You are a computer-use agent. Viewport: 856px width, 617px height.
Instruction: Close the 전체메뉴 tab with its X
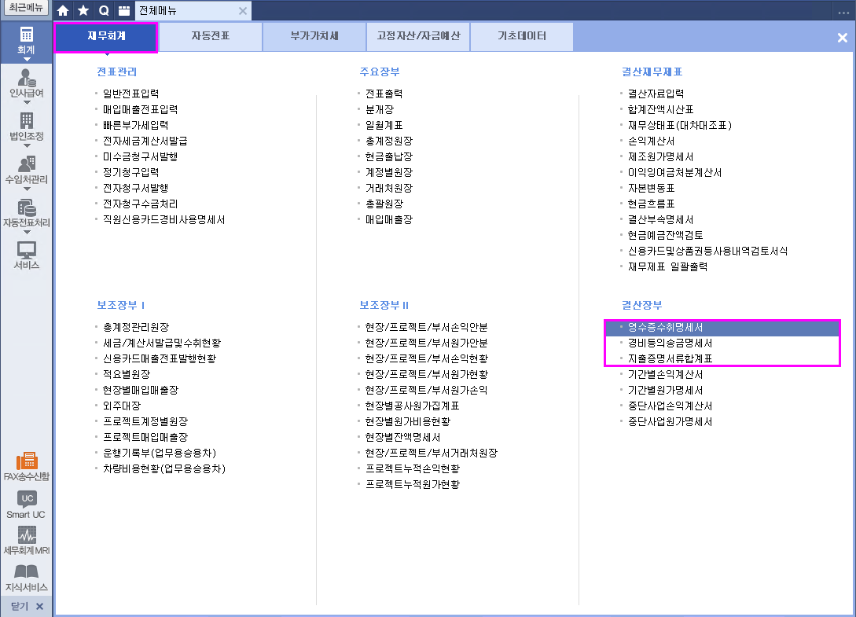click(243, 11)
